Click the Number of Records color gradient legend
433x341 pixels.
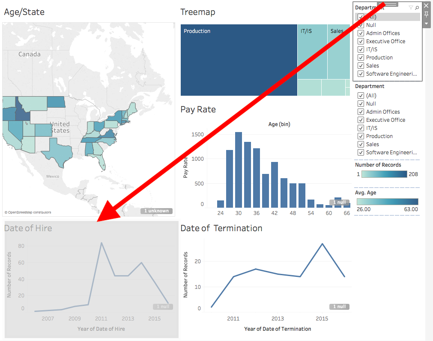[384, 174]
